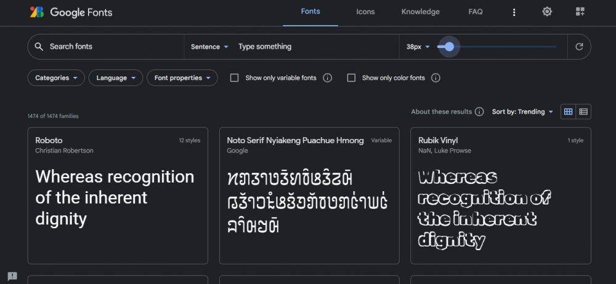Reset preview settings with refresh icon
Viewport: 616px width, 284px height.
pyautogui.click(x=579, y=47)
